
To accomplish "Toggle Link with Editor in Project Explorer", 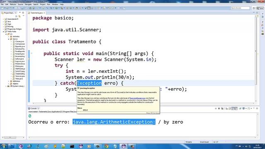I will (x=19, y=16).
